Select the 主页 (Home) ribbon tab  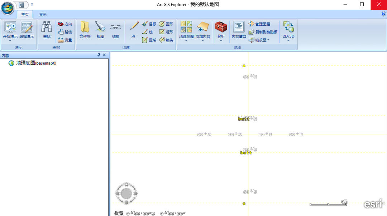click(25, 15)
